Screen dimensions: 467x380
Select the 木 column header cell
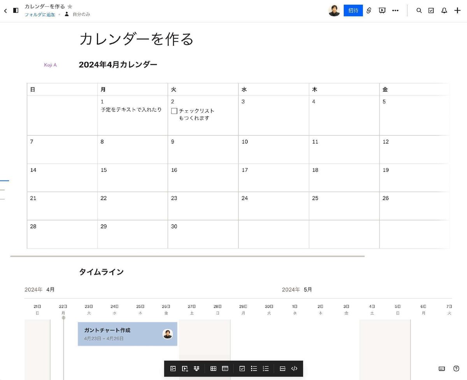click(344, 89)
